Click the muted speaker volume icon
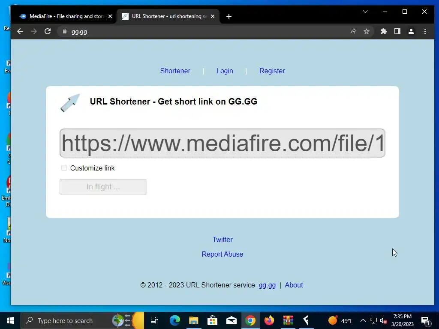 (x=383, y=320)
